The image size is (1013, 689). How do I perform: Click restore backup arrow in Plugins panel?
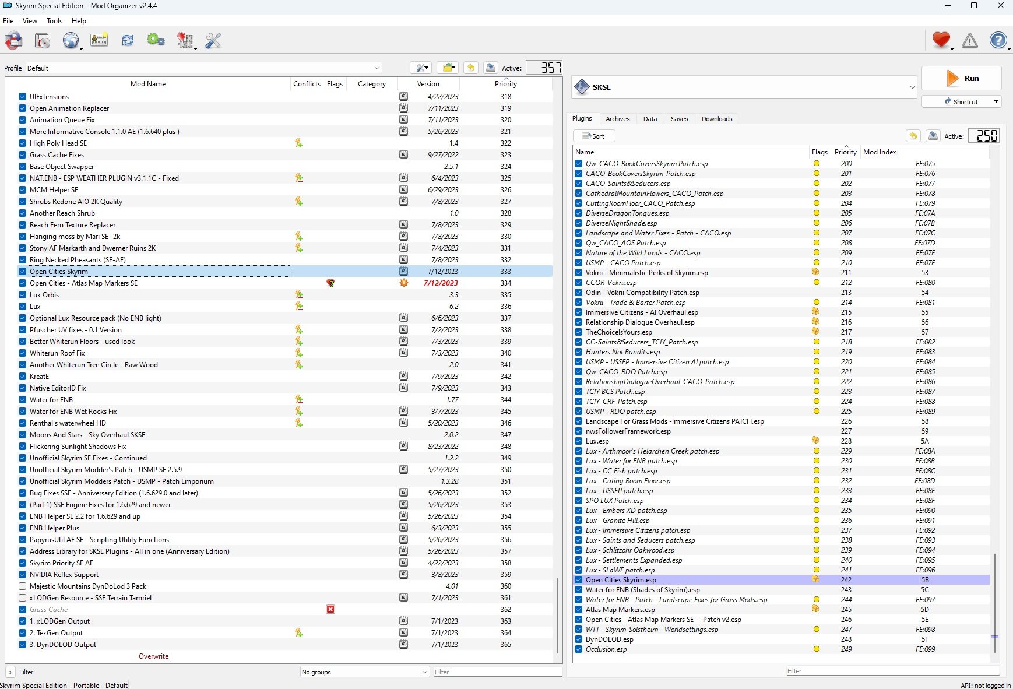(913, 136)
